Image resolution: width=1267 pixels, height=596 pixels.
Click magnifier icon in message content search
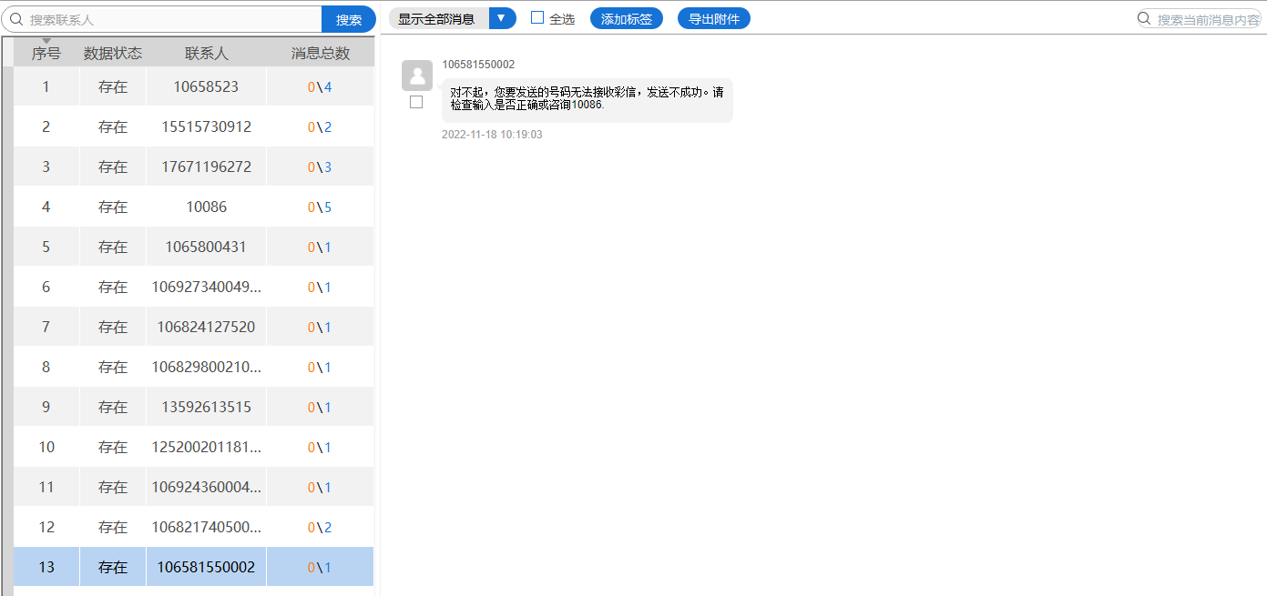1145,19
